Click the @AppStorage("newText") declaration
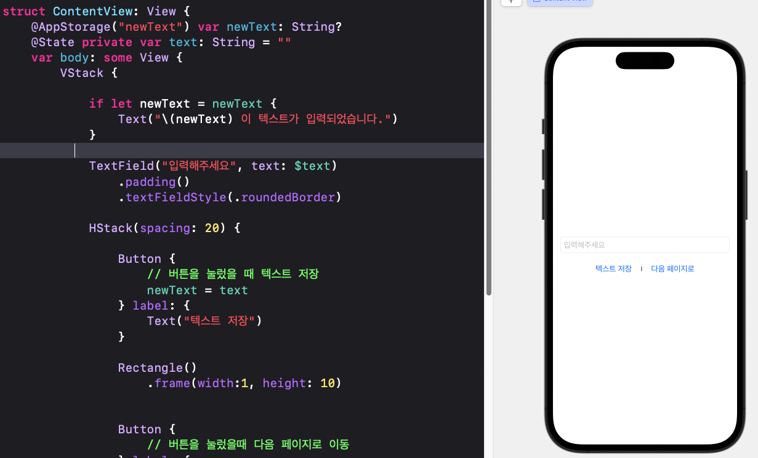 click(x=187, y=27)
